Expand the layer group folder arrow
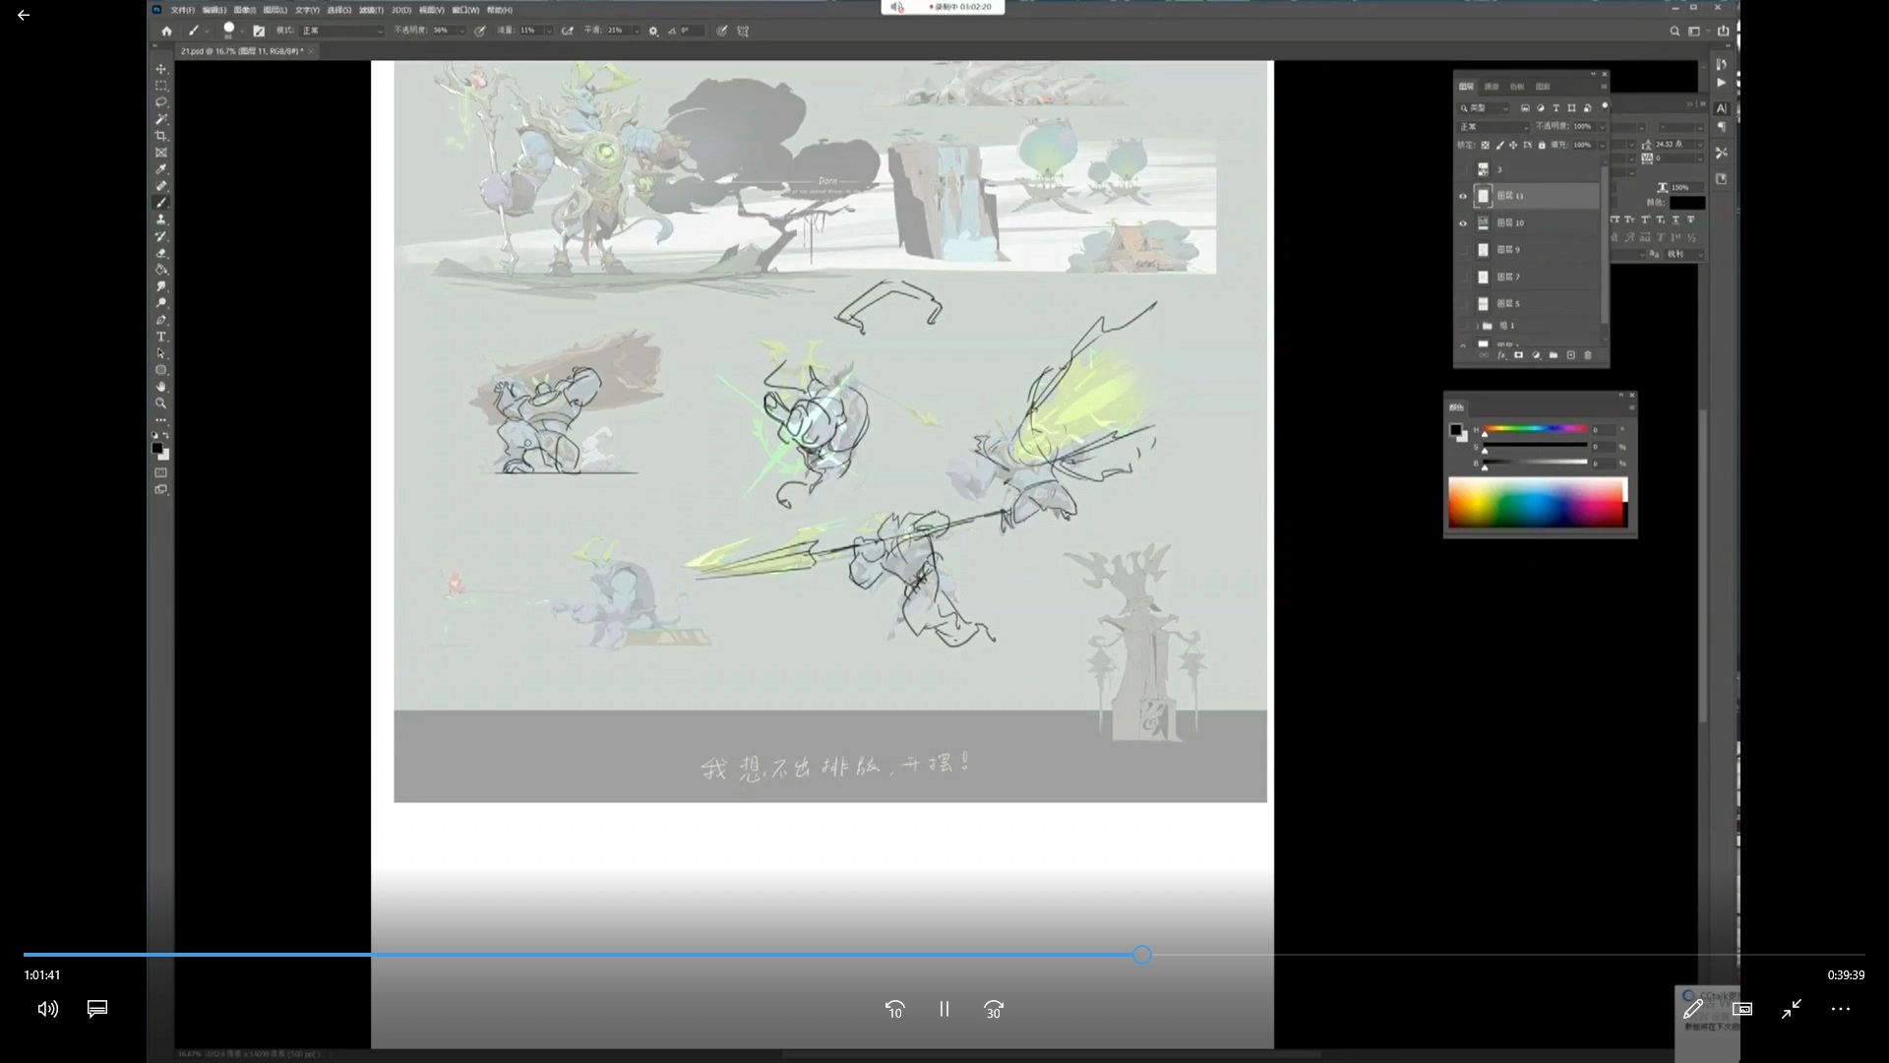The image size is (1889, 1063). tap(1476, 326)
